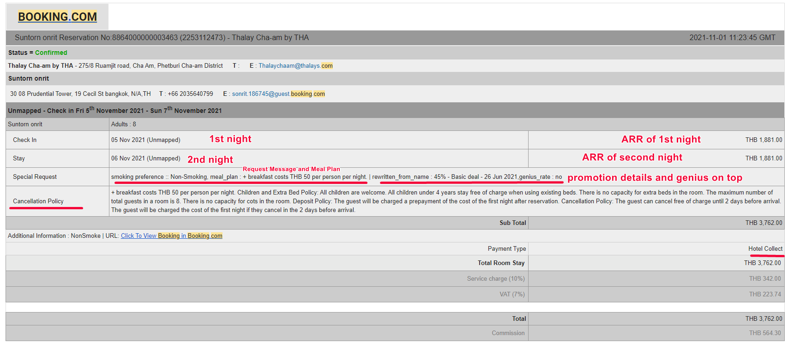The width and height of the screenshot is (794, 348).
Task: Click 'Additional Information : NonSmoke' text
Action: (x=54, y=236)
